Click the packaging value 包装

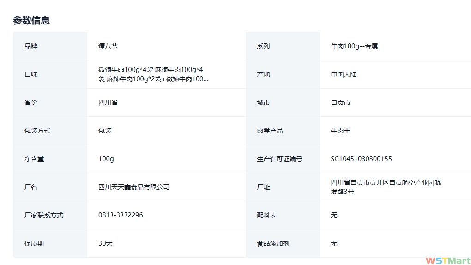(105, 131)
